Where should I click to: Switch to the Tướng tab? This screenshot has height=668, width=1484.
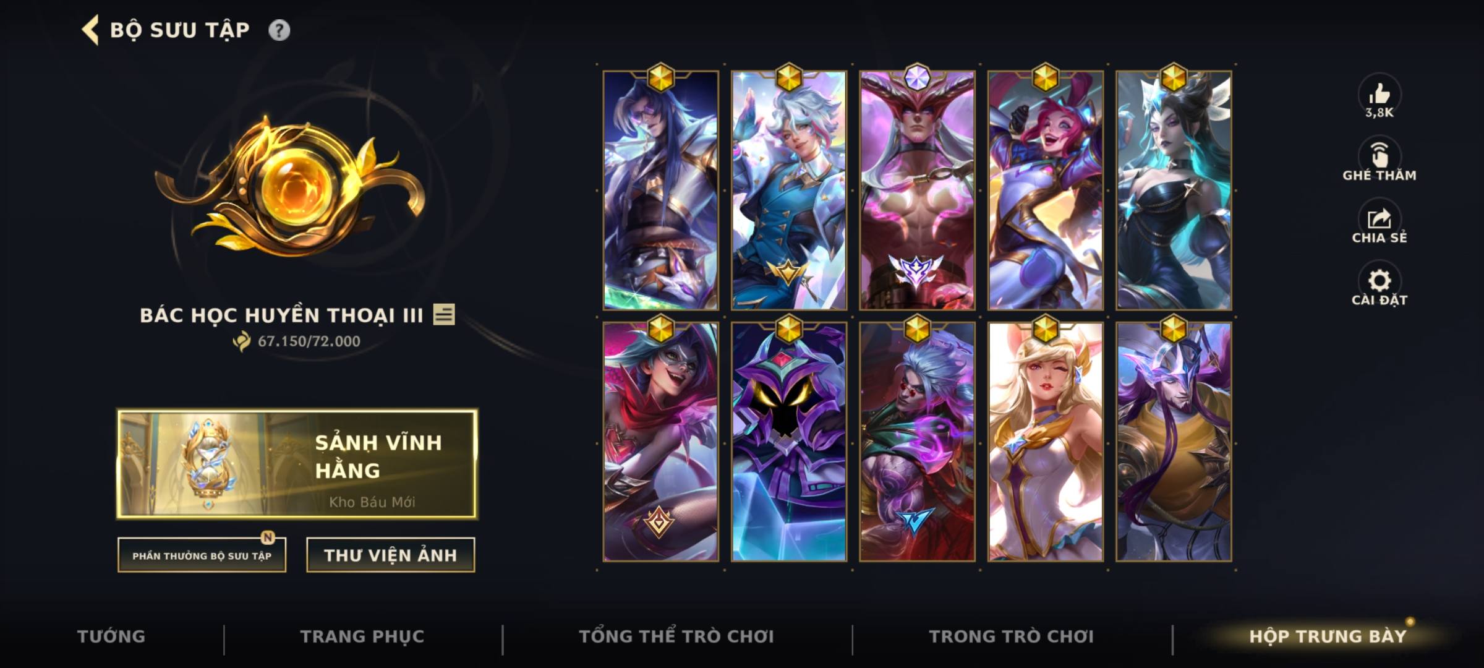click(x=111, y=636)
